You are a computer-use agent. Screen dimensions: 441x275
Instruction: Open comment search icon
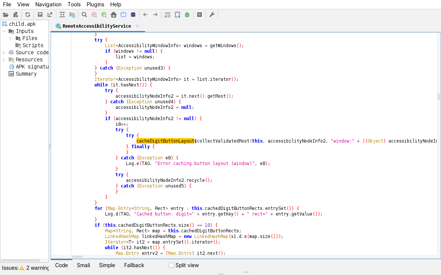(104, 15)
